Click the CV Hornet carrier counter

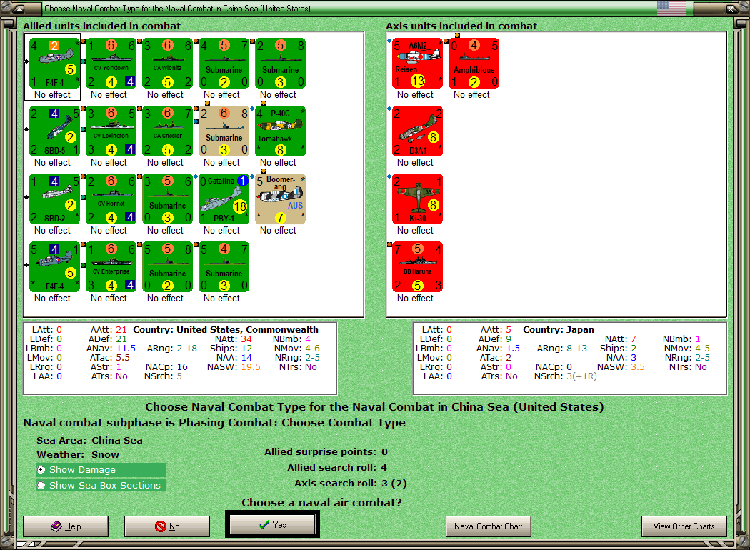coord(111,199)
